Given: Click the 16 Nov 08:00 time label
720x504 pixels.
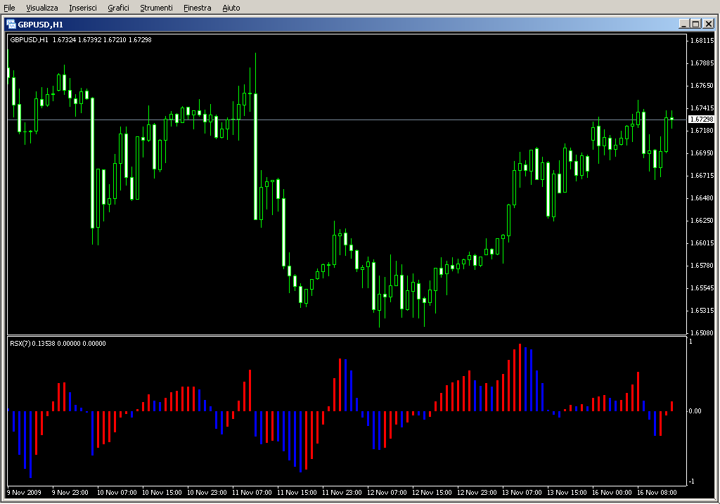Looking at the screenshot, I should coord(657,493).
